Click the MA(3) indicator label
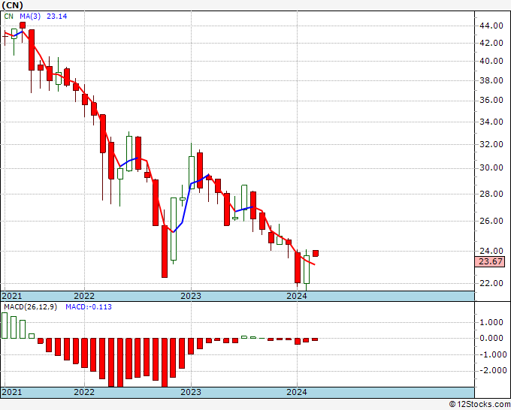 pyautogui.click(x=30, y=17)
